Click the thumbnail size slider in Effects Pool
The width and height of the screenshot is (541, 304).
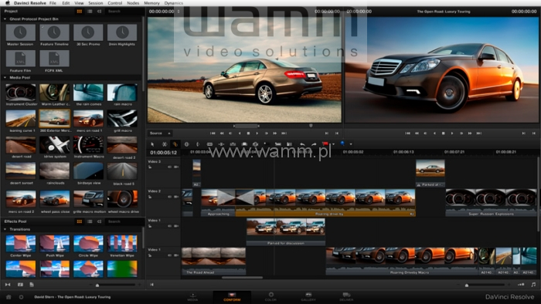tap(97, 285)
